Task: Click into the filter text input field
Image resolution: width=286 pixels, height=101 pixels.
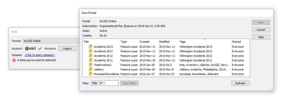Action: point(111,83)
